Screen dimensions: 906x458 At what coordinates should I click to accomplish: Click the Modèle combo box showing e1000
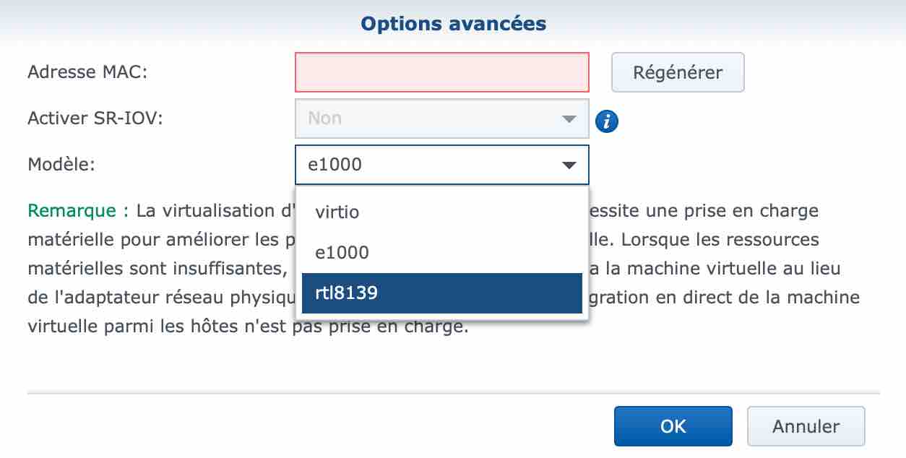(442, 165)
